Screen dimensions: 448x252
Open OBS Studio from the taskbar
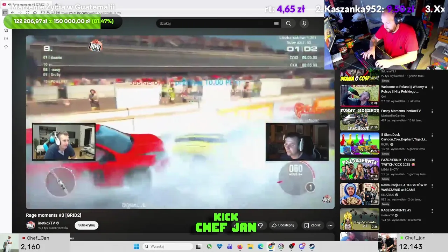291,246
